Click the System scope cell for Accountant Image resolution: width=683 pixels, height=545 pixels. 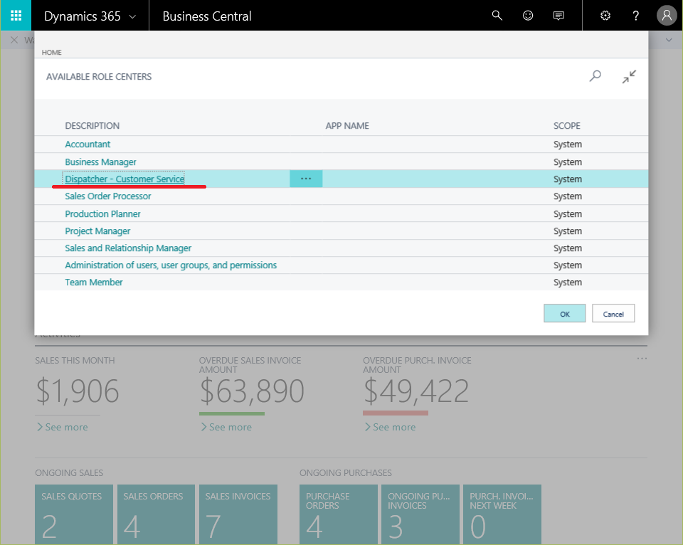click(568, 144)
